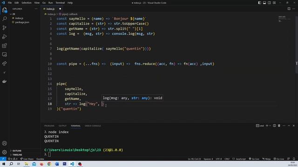
Task: Open the Remote Explorer view
Action: coord(4,55)
